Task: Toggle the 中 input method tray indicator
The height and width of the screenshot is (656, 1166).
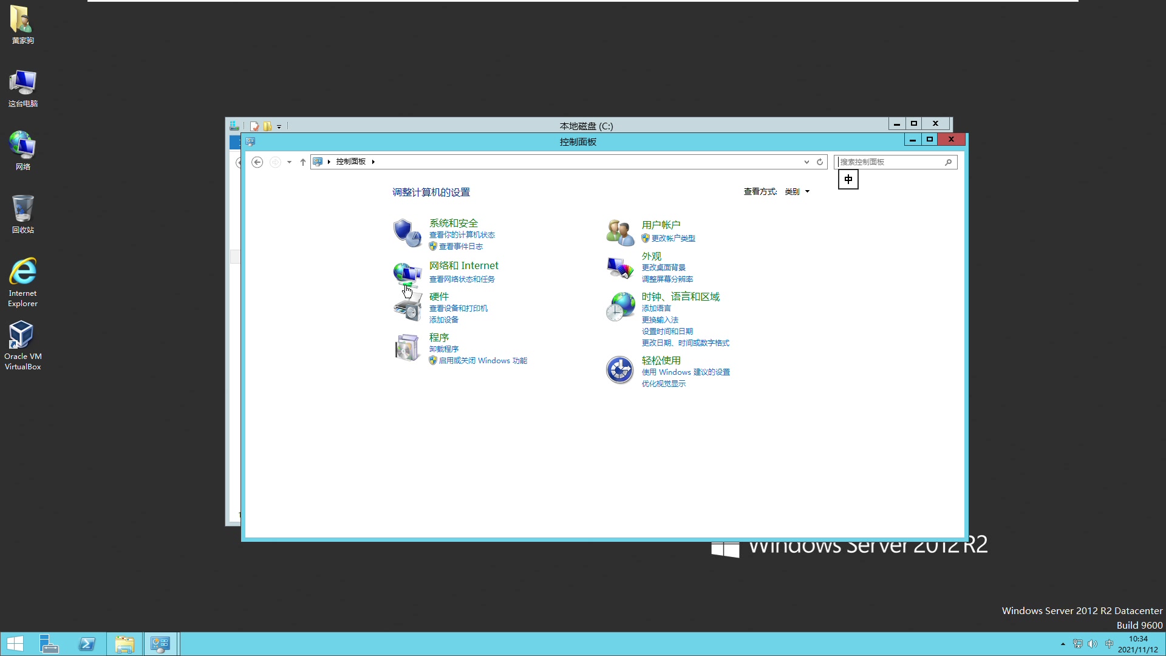Action: pyautogui.click(x=1109, y=644)
